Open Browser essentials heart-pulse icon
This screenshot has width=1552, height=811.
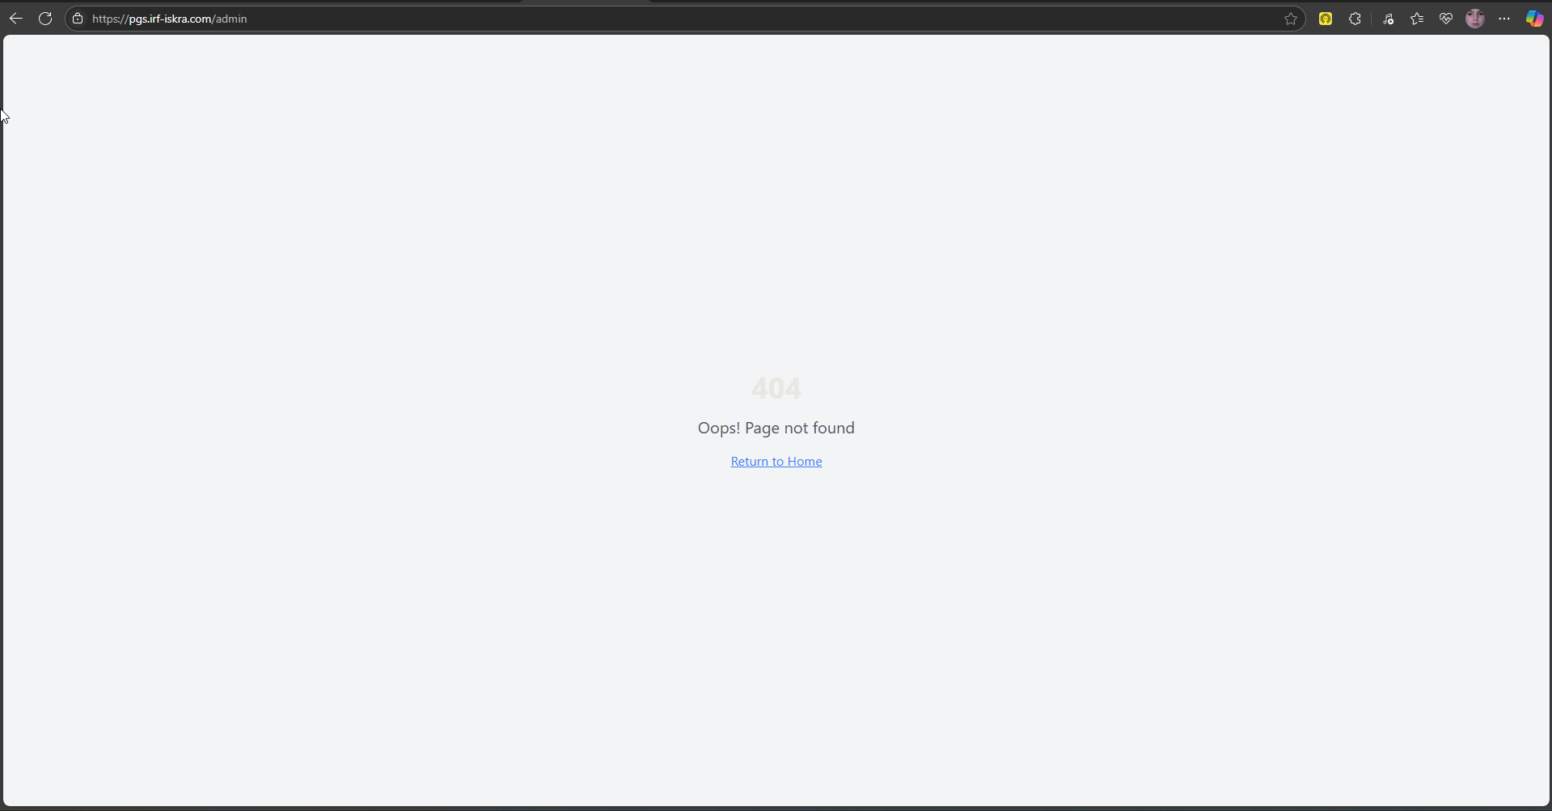point(1446,19)
